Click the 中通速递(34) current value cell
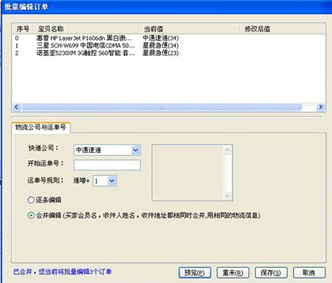Screen dimensions: 332x283 pos(161,38)
